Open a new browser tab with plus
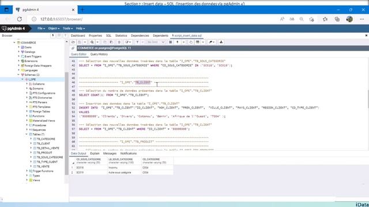 point(82,10)
